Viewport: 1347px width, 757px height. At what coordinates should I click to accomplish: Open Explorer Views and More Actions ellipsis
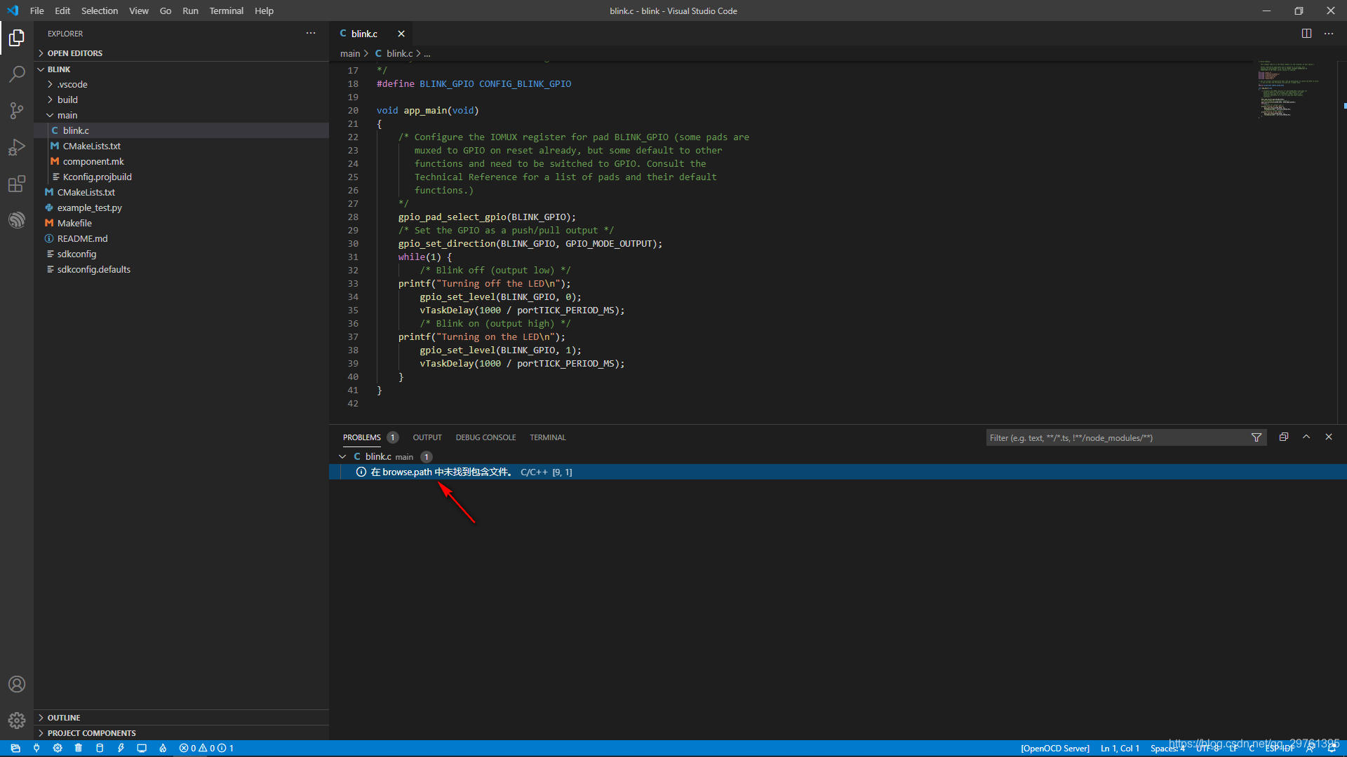[311, 34]
